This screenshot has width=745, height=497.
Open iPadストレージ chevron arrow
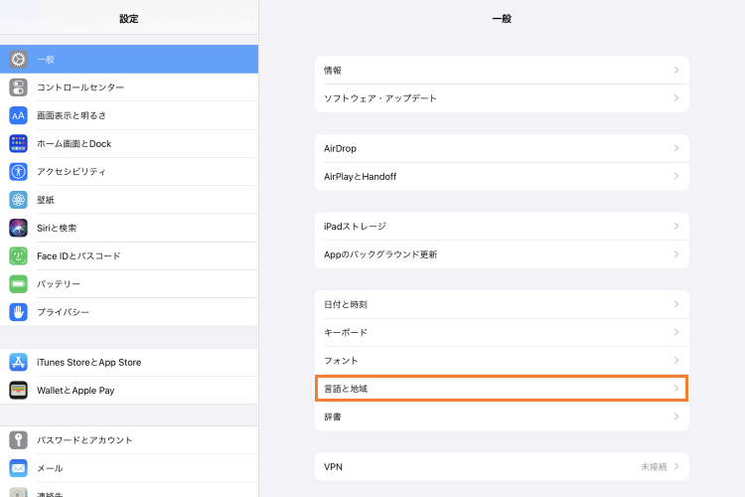pyautogui.click(x=676, y=226)
